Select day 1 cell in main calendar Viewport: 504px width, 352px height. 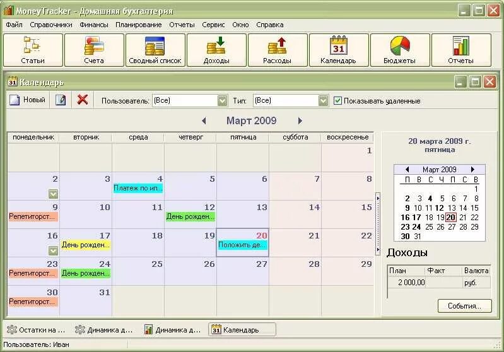pyautogui.click(x=348, y=158)
